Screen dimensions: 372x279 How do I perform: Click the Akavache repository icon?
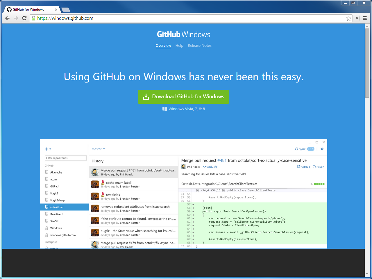click(46, 172)
